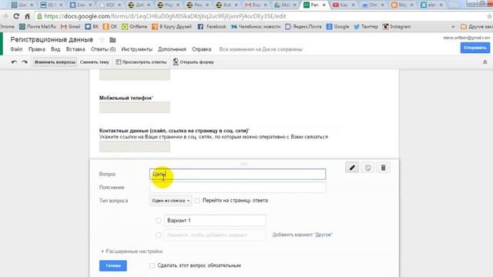Show more bookmarks overflow chevron
The height and width of the screenshot is (277, 493).
[453, 27]
